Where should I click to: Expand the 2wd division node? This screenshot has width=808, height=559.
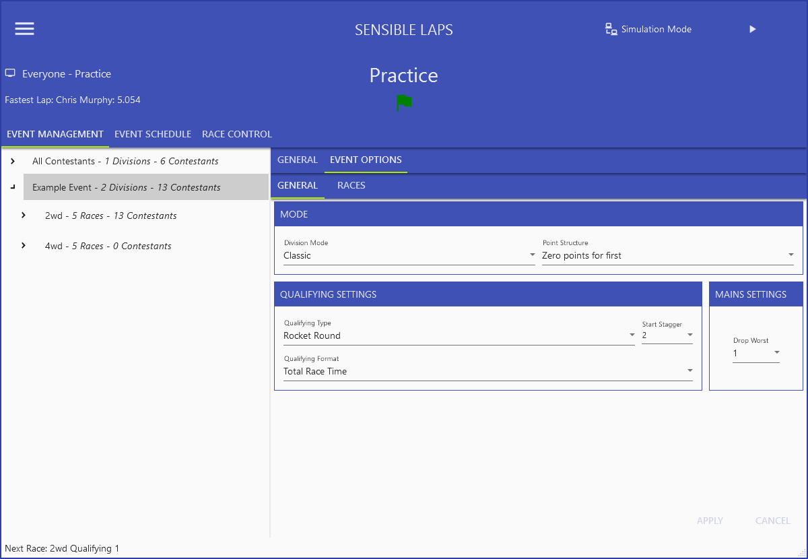(x=24, y=216)
